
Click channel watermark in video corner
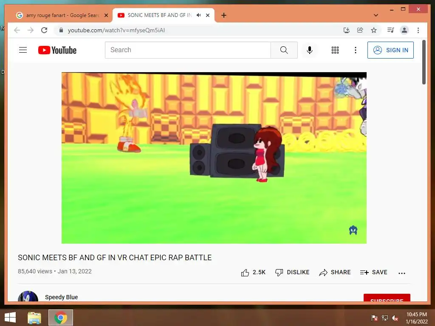(x=353, y=230)
